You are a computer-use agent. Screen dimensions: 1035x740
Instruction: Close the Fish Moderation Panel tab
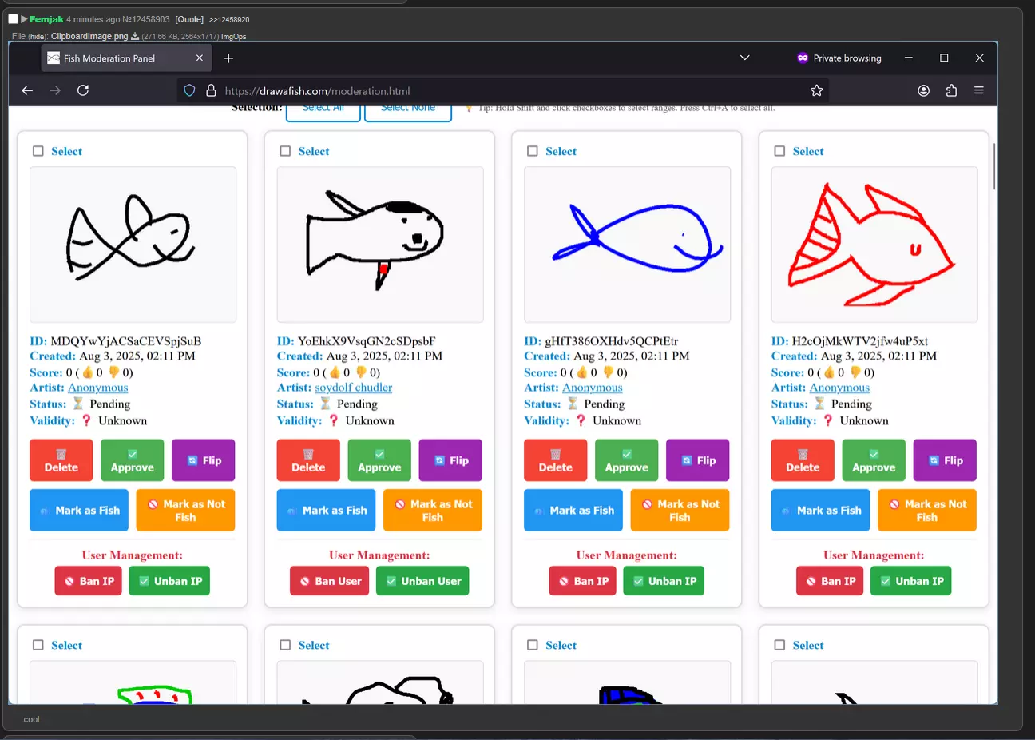pos(200,58)
